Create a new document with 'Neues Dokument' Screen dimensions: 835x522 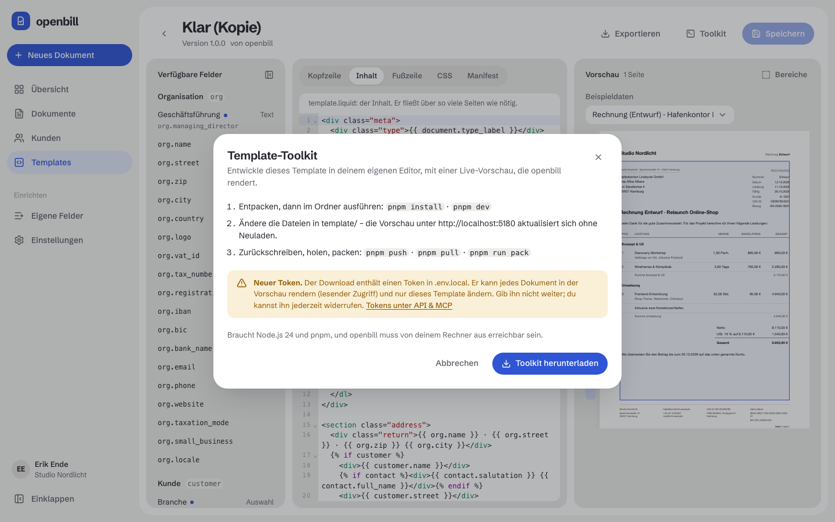(x=70, y=55)
